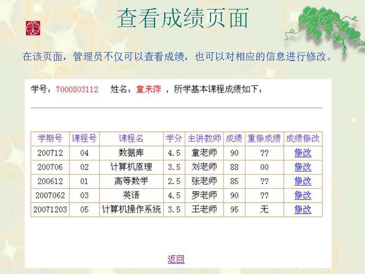Click course name 数据库
Image resolution: width=365 pixels, height=274 pixels.
tap(131, 153)
